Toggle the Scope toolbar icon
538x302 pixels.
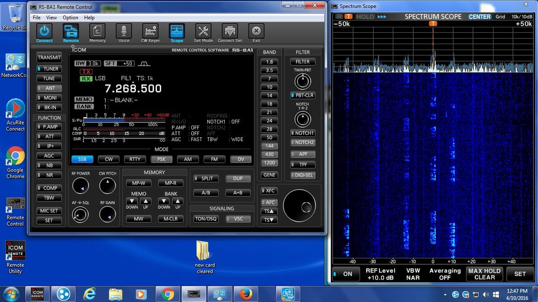pos(177,33)
